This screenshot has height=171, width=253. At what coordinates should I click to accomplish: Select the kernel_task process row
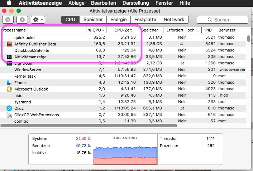[x=123, y=76]
